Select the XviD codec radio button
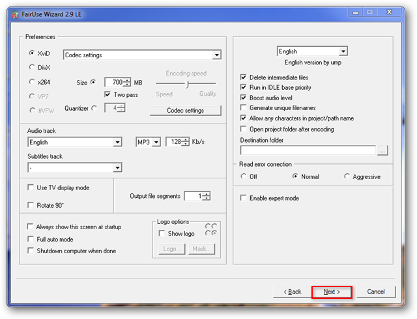Viewport: 417px width, 319px height. click(x=32, y=53)
